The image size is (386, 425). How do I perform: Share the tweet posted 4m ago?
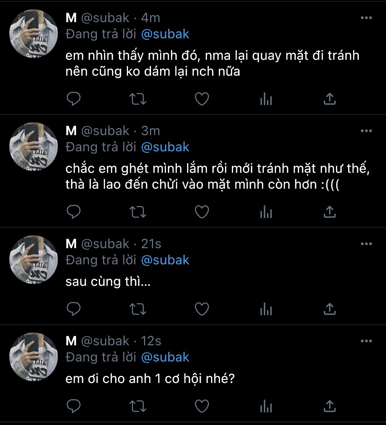pos(329,99)
